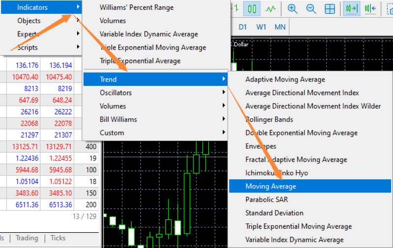Switch to line chart icon

point(271,8)
